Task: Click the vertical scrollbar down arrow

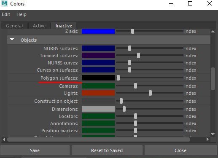Action: pos(213,134)
